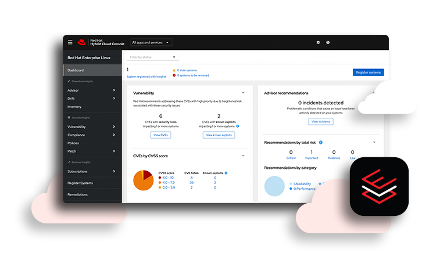Collapse Recommendations by total risk section
The width and height of the screenshot is (422, 253).
(374, 142)
